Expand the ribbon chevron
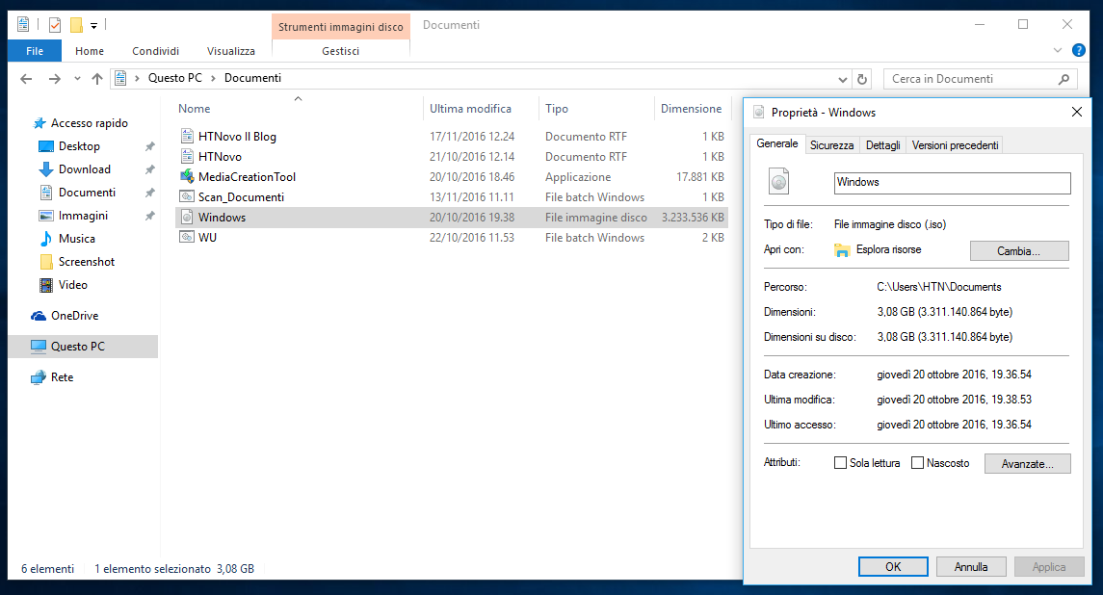Viewport: 1103px width, 595px height. [1058, 51]
